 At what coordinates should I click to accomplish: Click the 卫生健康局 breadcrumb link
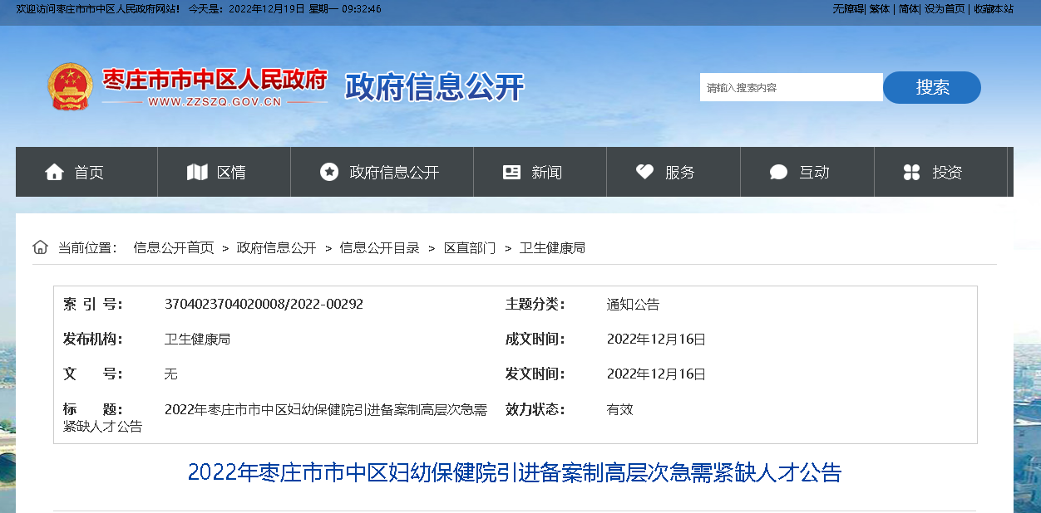[552, 248]
